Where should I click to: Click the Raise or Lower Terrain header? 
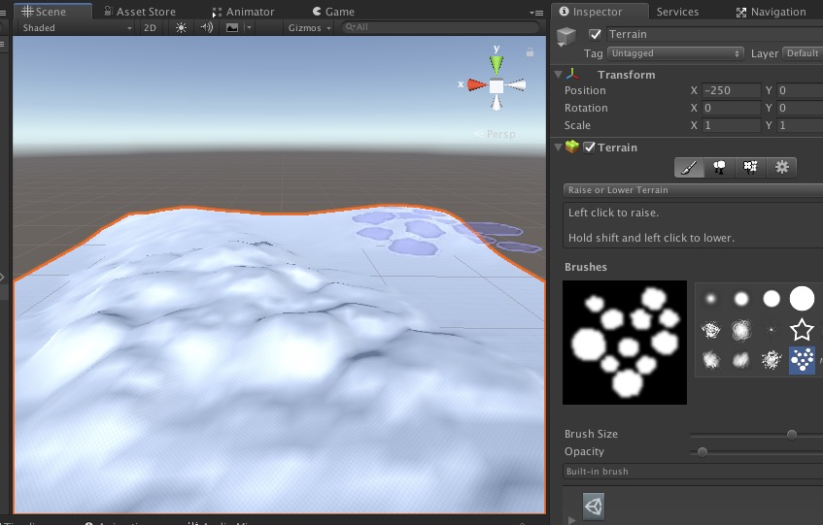693,190
